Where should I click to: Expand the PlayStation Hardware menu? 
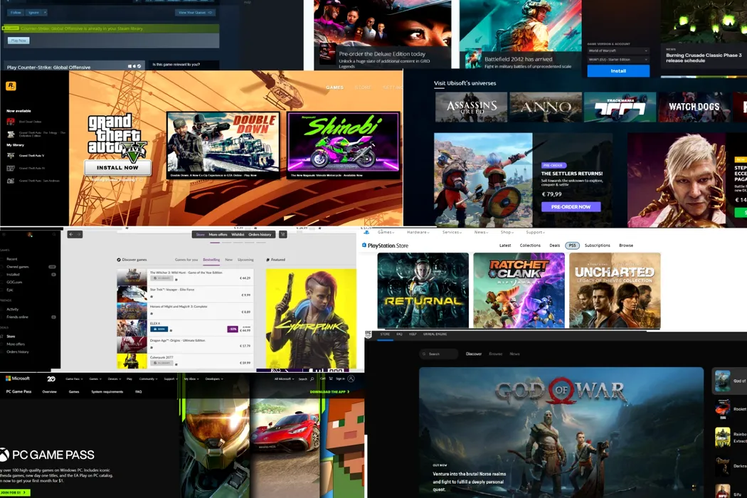click(418, 232)
